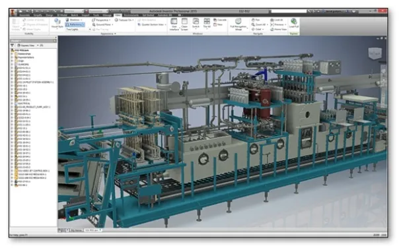
Task: Click the browser filter funnel icon
Action: [12, 46]
